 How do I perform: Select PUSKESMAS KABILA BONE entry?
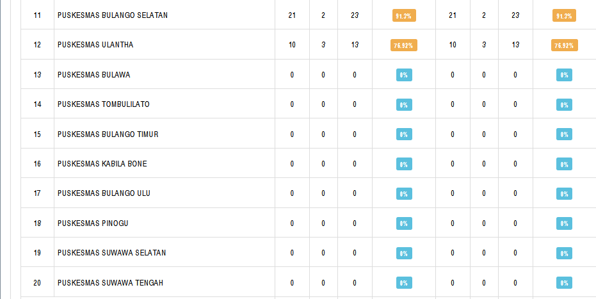[102, 164]
